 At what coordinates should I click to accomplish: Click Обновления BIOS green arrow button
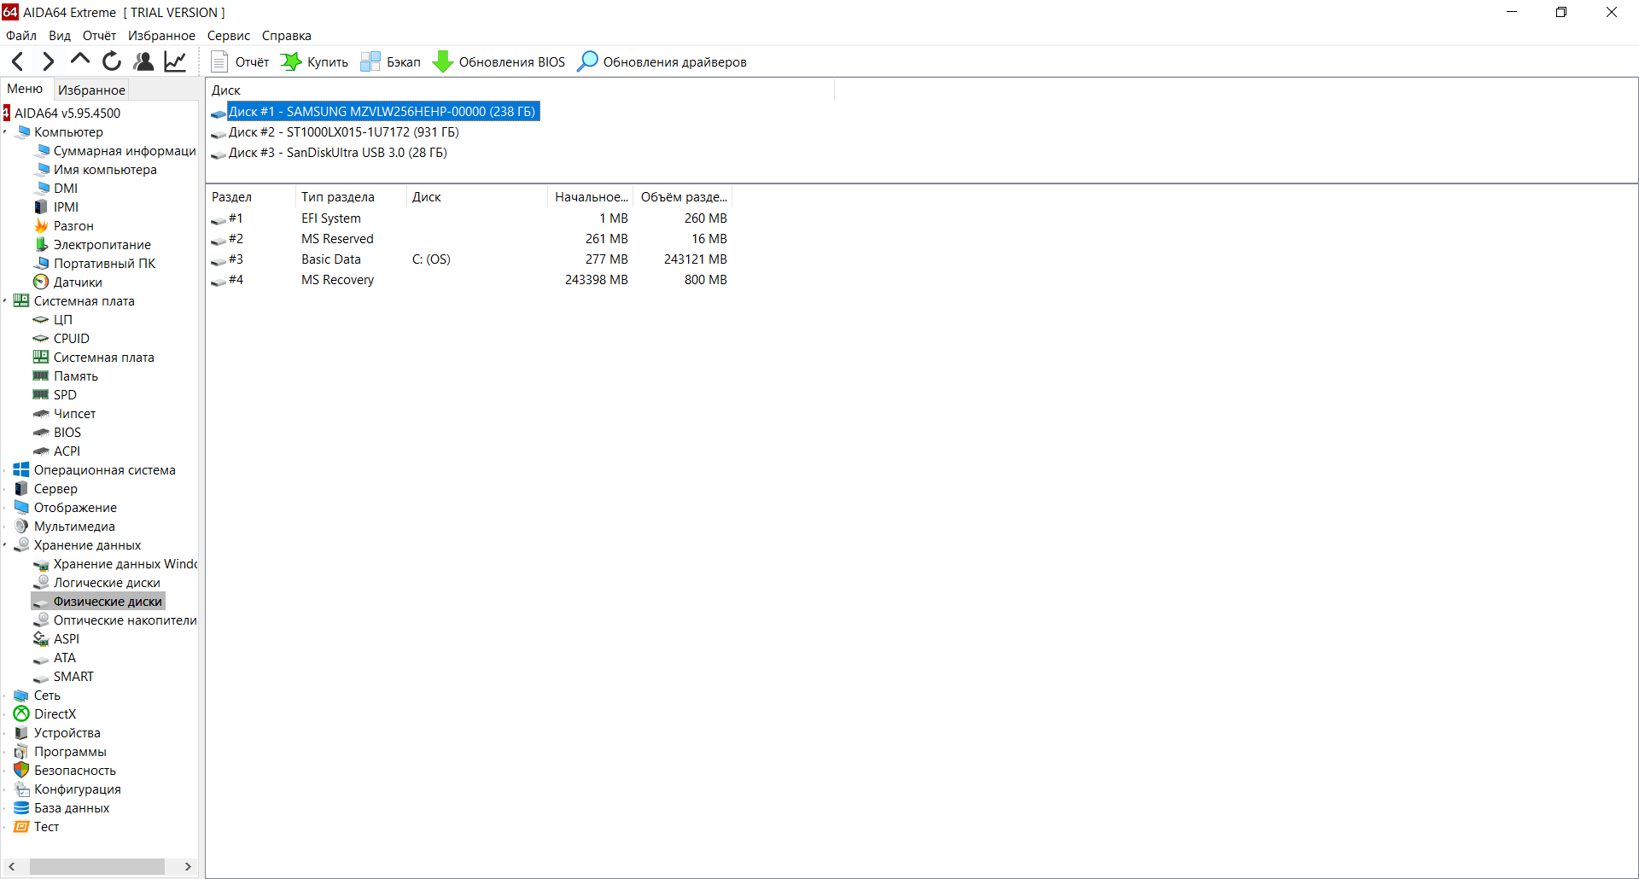tap(499, 61)
